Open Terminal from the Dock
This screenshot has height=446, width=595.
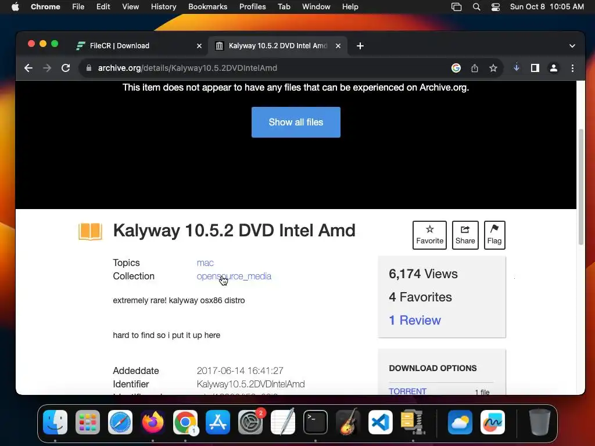click(316, 422)
